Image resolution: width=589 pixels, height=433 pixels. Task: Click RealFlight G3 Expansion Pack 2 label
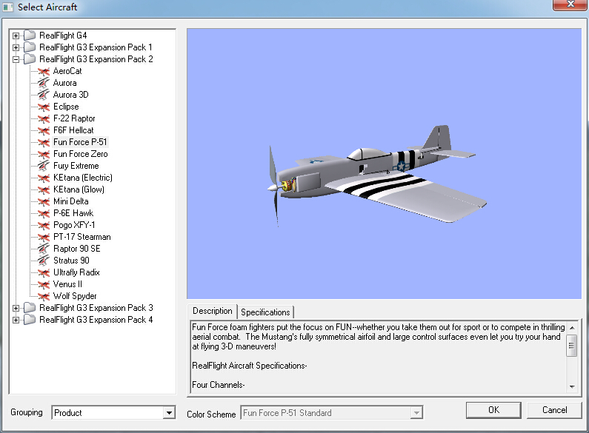click(96, 59)
